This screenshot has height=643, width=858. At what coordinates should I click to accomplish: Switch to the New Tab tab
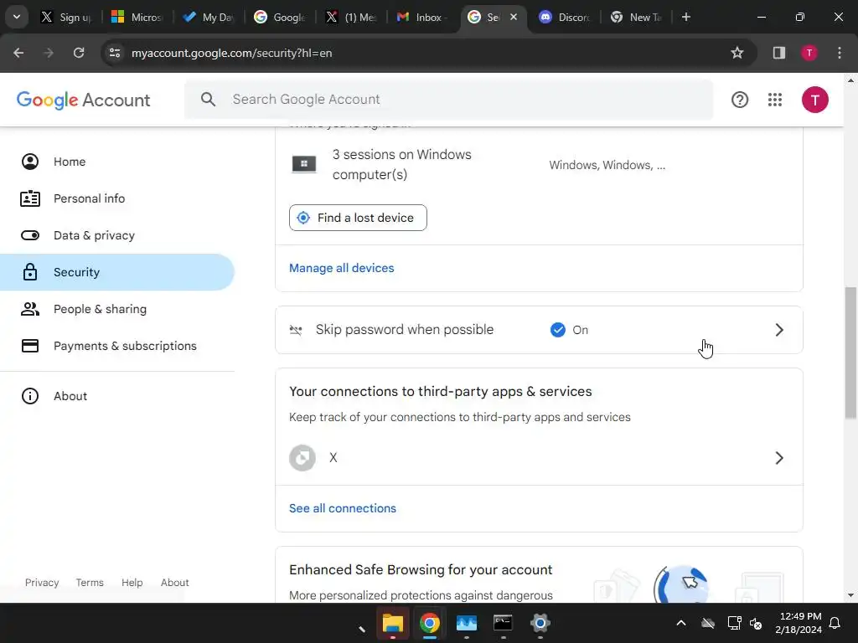pos(635,17)
